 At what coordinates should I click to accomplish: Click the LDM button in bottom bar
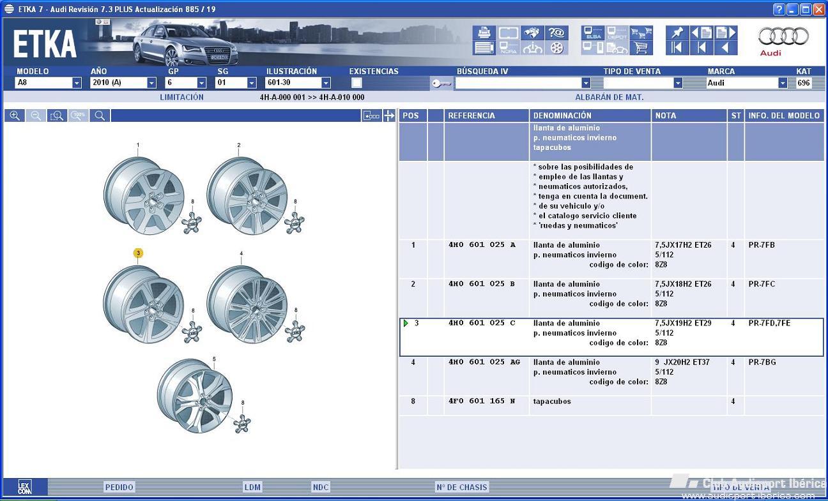pos(252,487)
